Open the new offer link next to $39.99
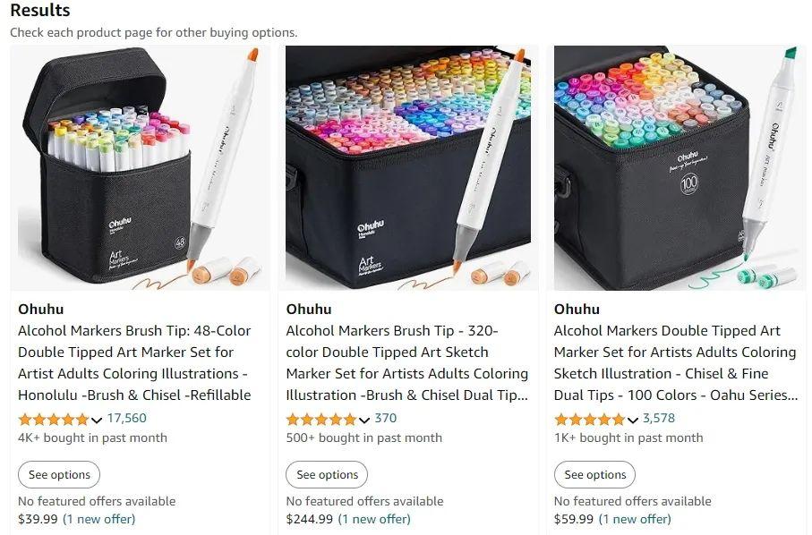This screenshot has height=535, width=812. pos(99,519)
